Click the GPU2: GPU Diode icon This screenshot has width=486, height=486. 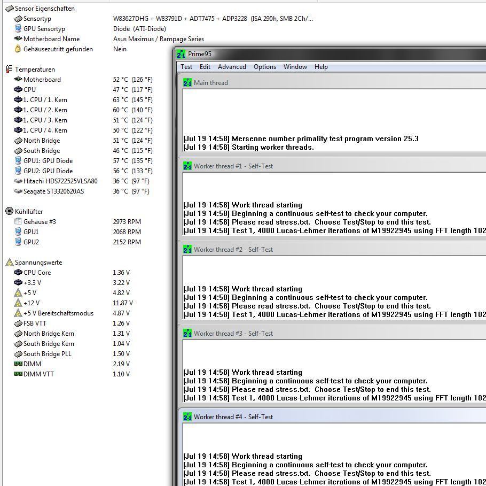coord(18,171)
